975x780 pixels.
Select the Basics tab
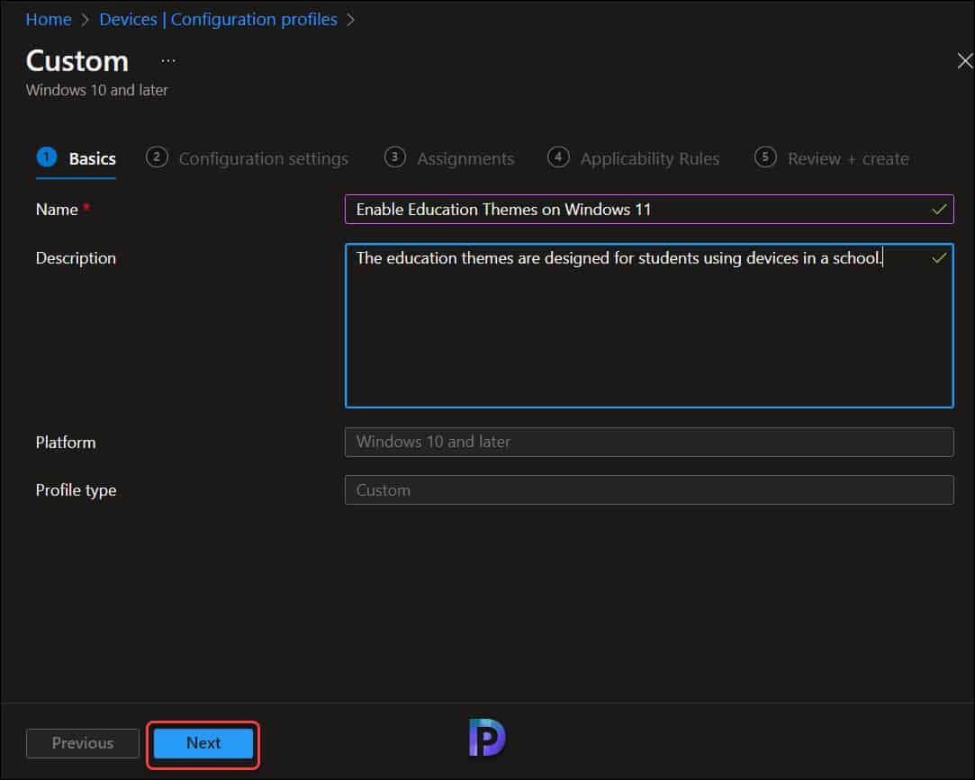click(x=77, y=158)
